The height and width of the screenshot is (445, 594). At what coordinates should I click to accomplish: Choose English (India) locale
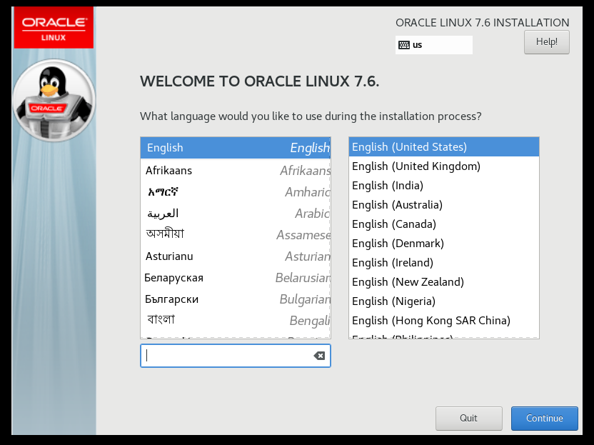(444, 186)
